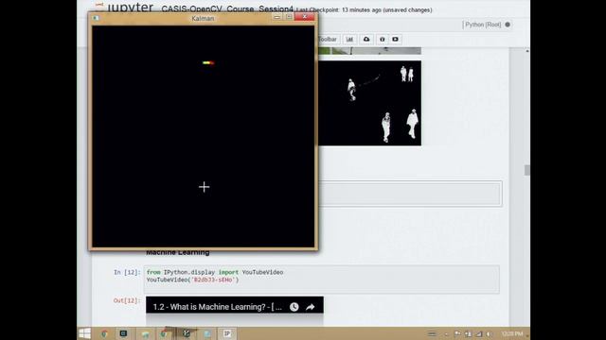Click the Watch later clock icon on video
This screenshot has height=340, width=606.
294,307
